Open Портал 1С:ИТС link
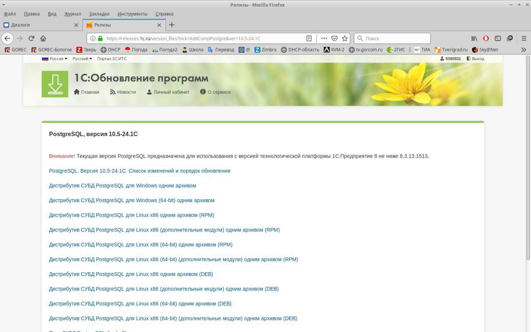The width and height of the screenshot is (531, 332). coord(112,59)
